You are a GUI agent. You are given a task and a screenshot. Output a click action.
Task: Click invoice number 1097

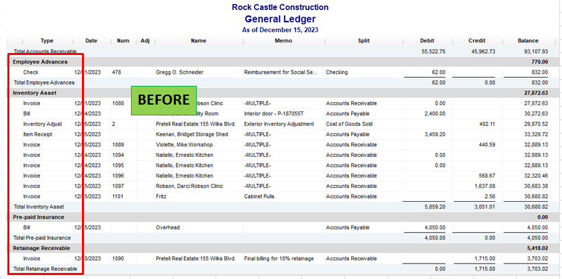point(118,186)
